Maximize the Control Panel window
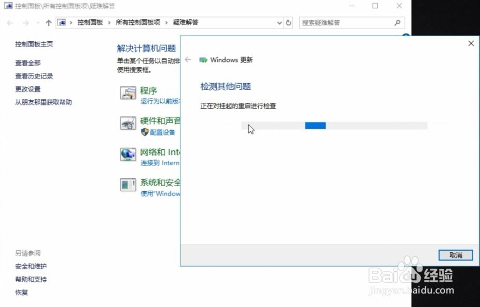The image size is (480, 307). click(x=375, y=6)
